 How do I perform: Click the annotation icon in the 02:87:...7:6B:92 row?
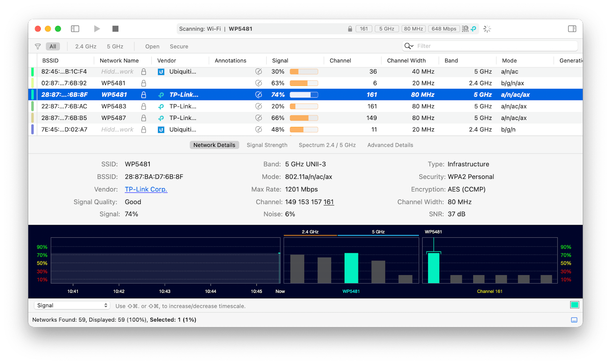coord(259,83)
